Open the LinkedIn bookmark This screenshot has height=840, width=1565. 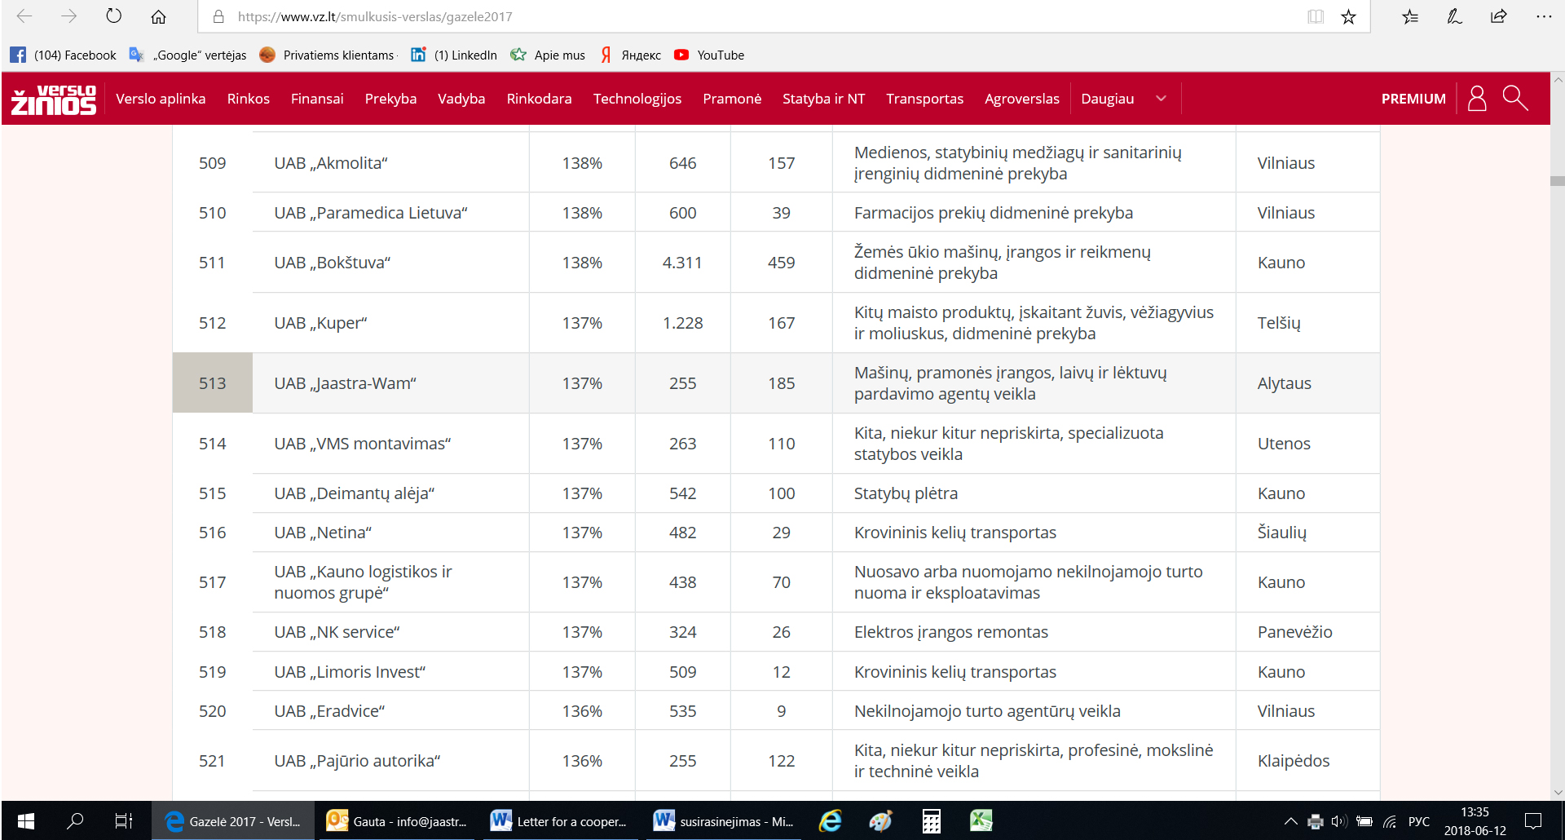(x=454, y=55)
